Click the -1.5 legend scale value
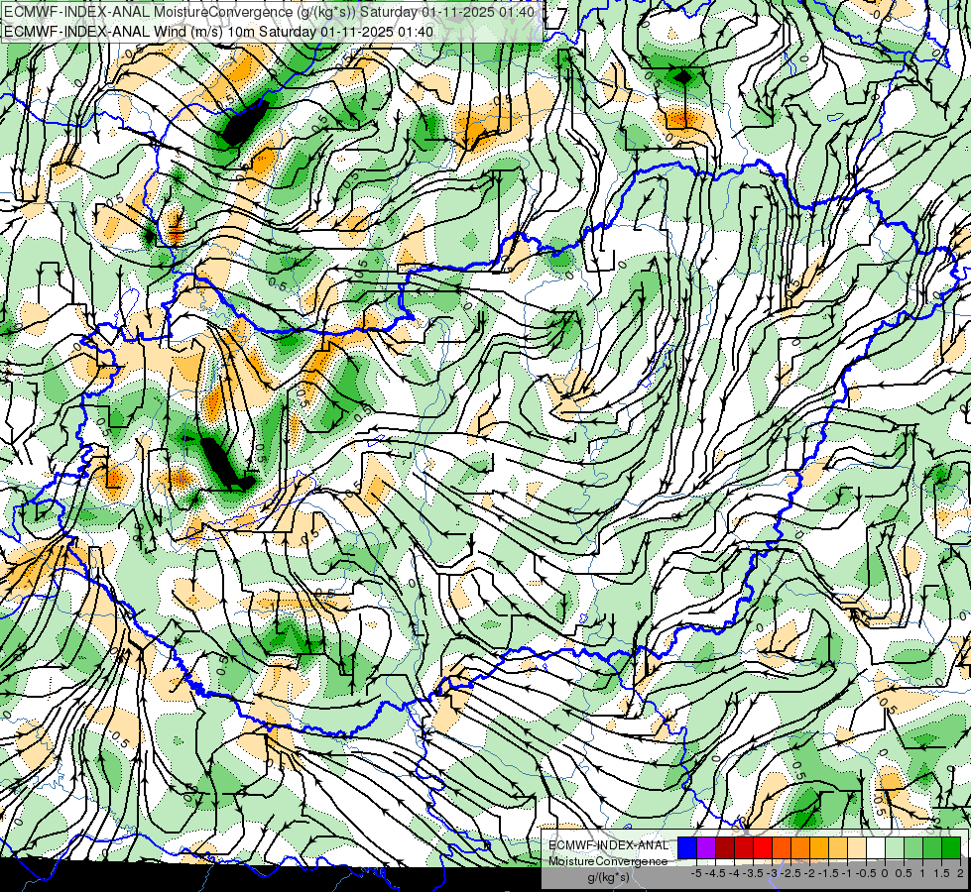 pos(828,873)
